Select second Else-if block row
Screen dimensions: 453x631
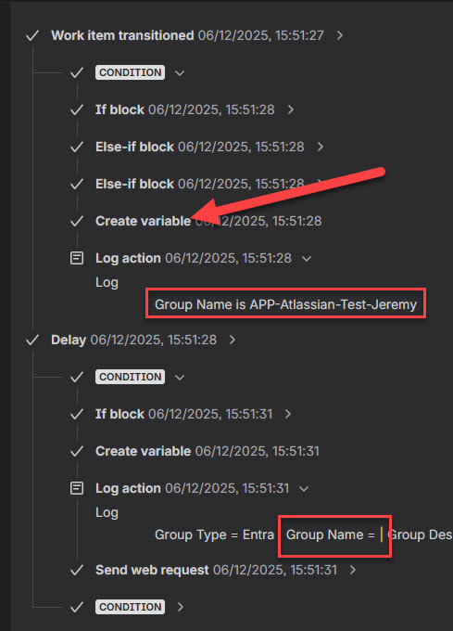pyautogui.click(x=200, y=184)
